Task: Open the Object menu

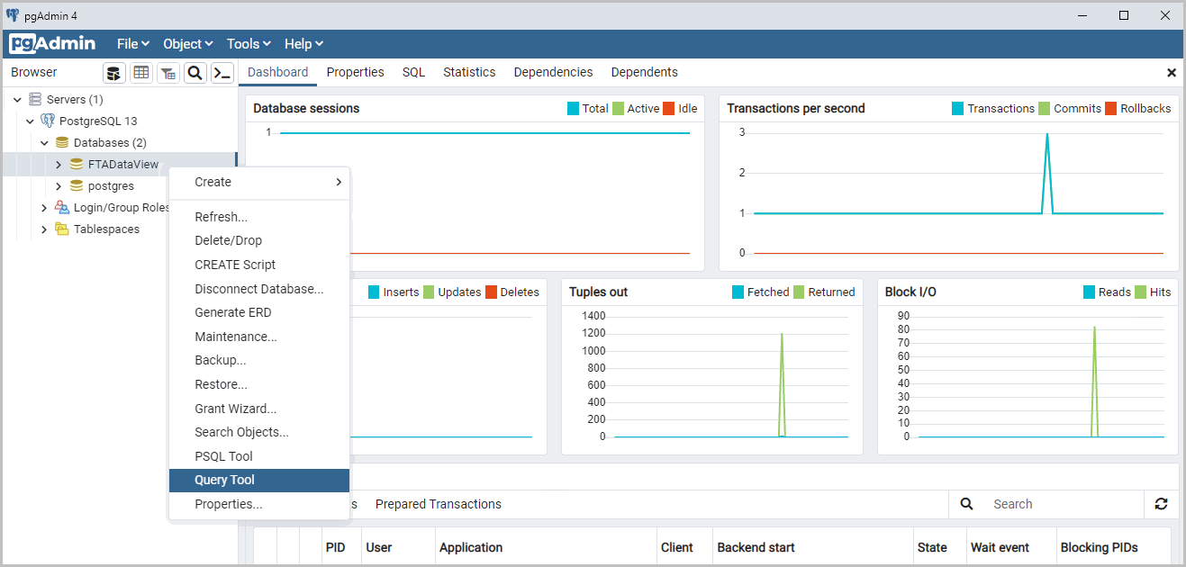Action: [187, 43]
